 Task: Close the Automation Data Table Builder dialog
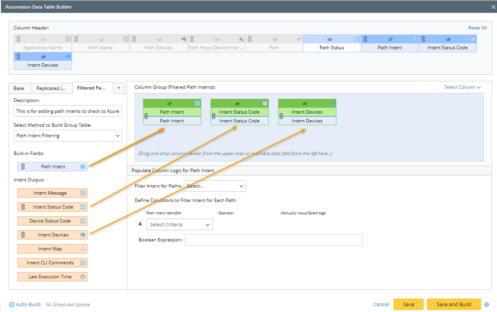coord(489,7)
